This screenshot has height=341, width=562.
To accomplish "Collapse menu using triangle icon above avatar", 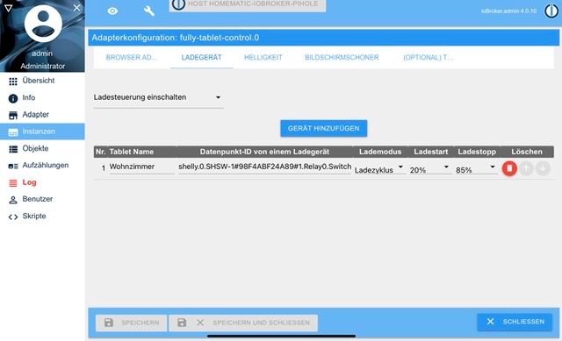I will pyautogui.click(x=8, y=8).
